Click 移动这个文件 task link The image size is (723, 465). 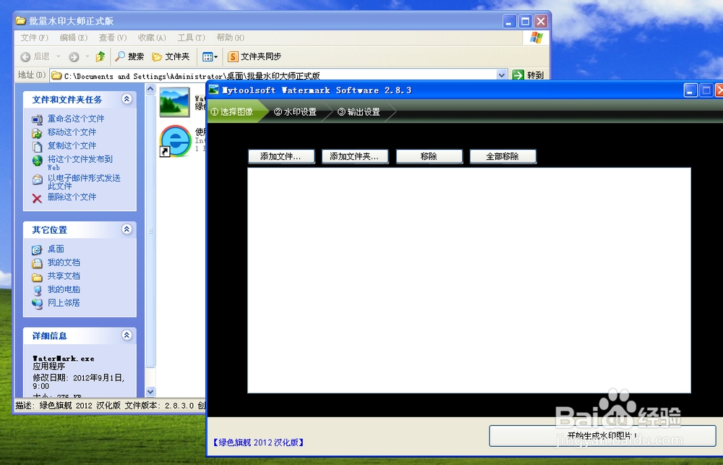[x=72, y=132]
